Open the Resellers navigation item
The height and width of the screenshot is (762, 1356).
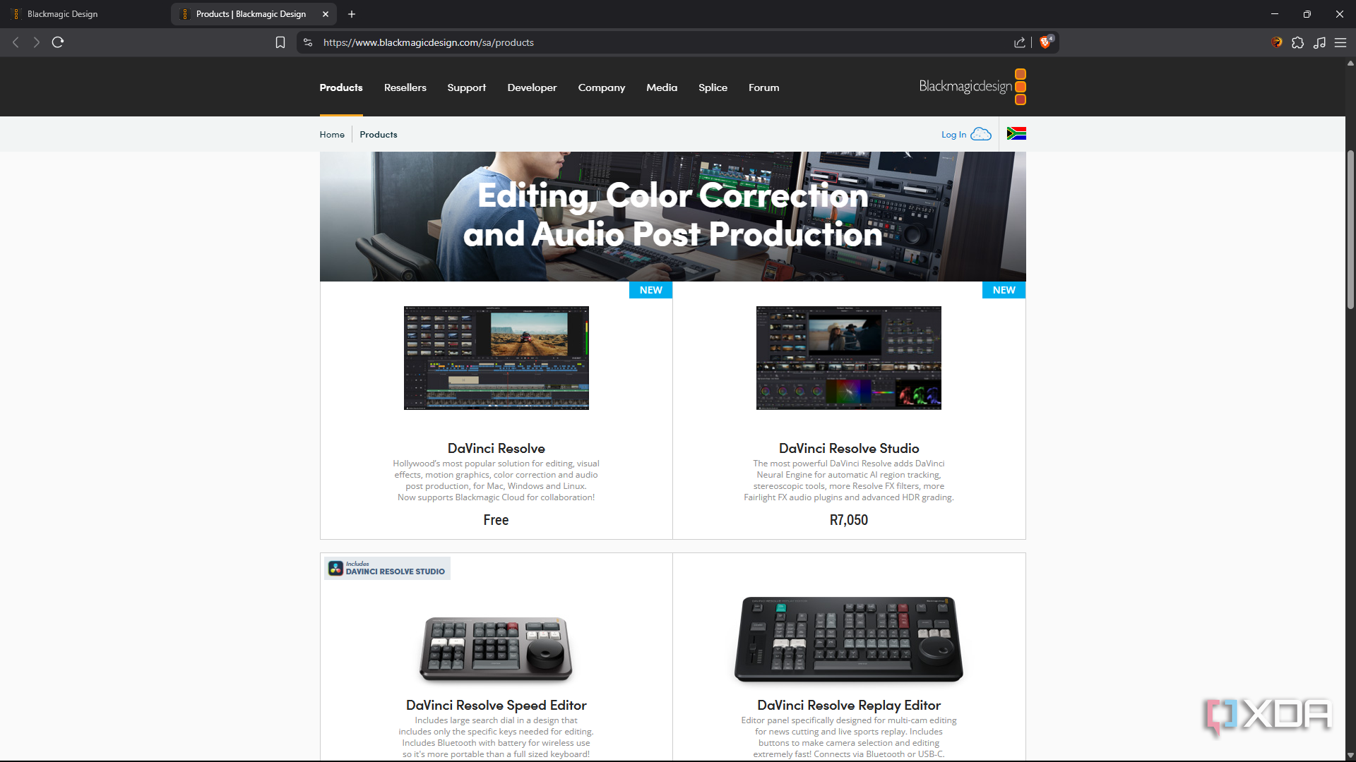405,87
